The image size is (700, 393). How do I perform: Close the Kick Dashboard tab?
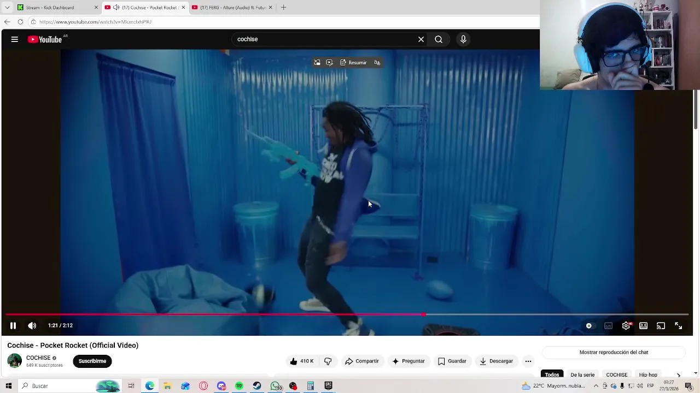(96, 8)
